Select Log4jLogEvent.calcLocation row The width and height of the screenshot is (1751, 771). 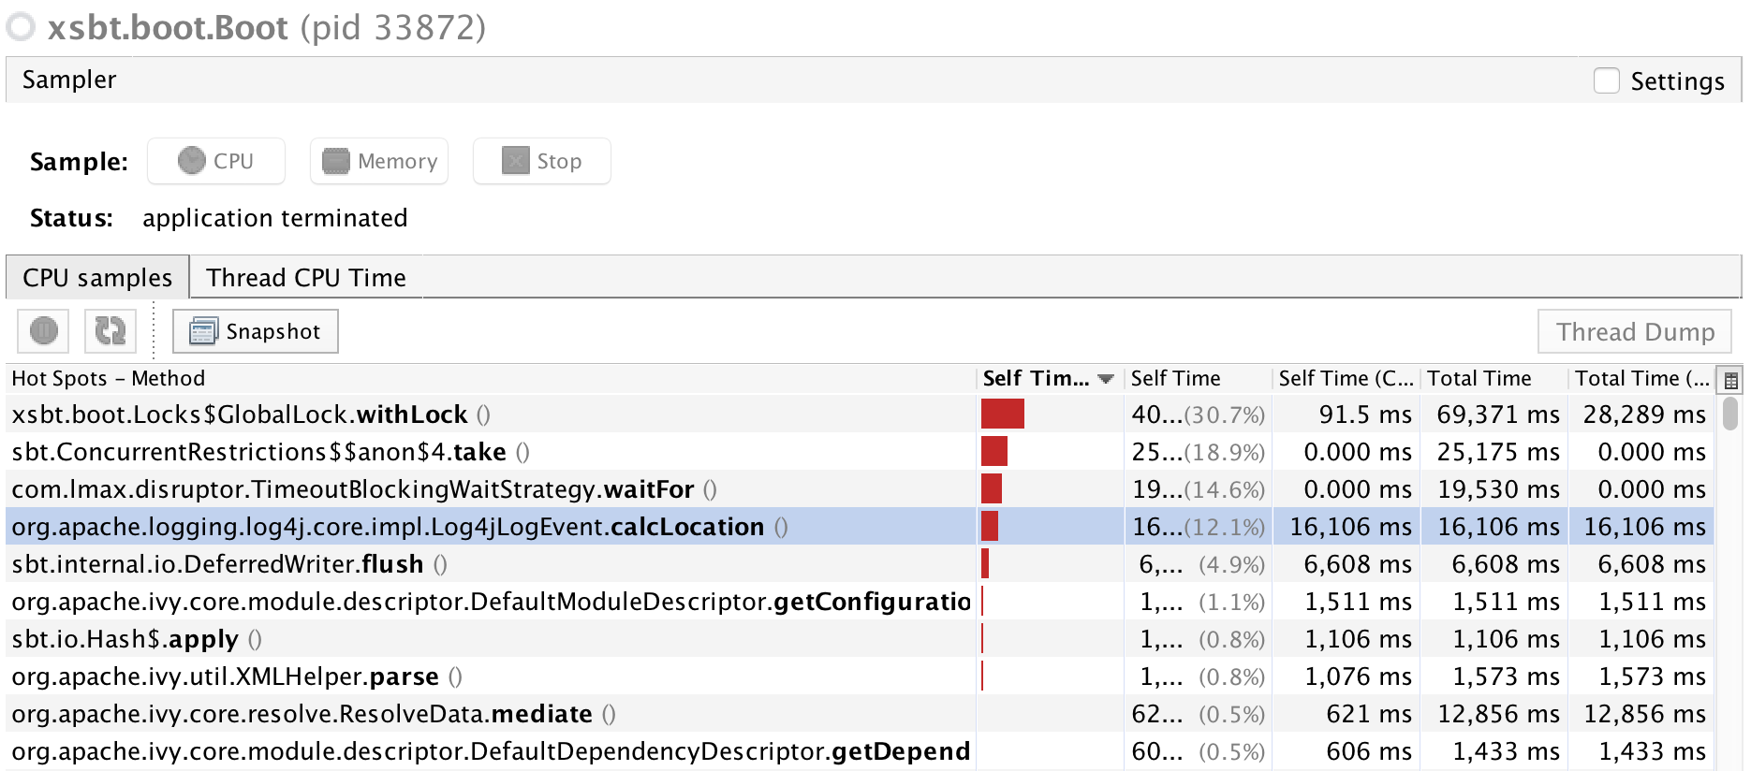(x=861, y=527)
